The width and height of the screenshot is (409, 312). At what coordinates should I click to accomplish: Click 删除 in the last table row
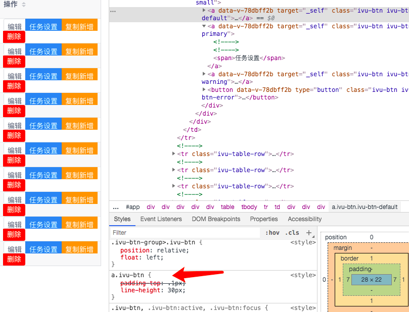pyautogui.click(x=14, y=259)
